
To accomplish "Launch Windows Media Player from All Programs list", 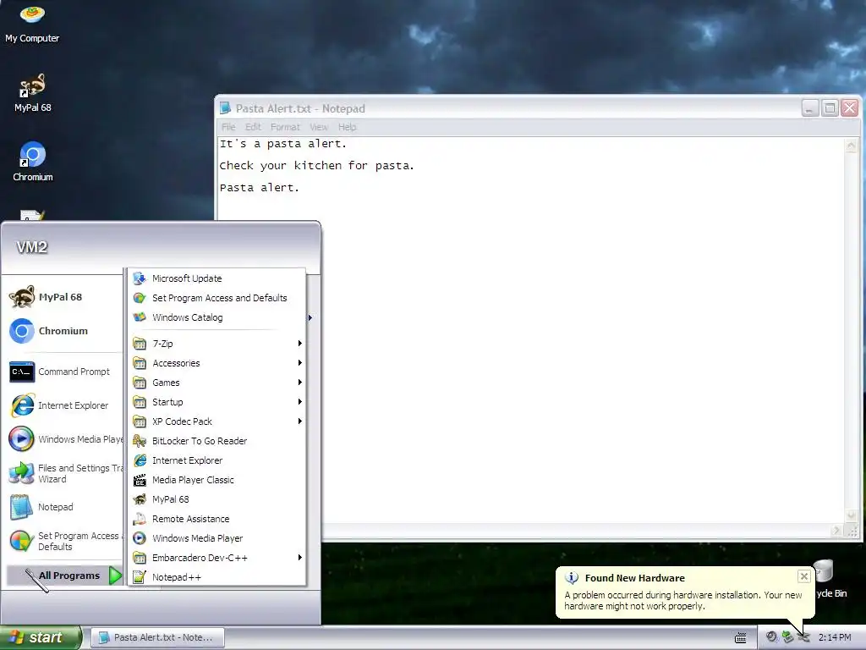I will pos(216,538).
